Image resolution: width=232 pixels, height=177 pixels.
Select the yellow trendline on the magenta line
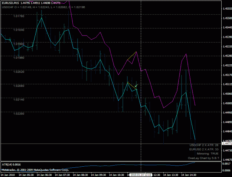[132, 56]
